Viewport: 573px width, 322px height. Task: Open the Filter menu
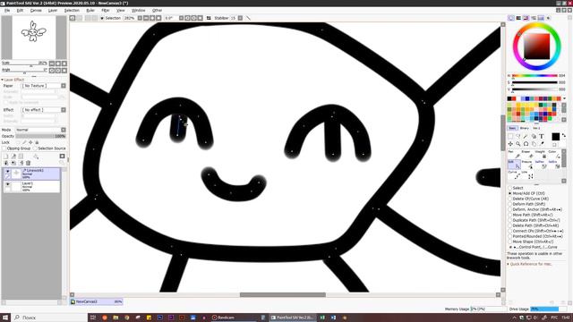click(106, 11)
